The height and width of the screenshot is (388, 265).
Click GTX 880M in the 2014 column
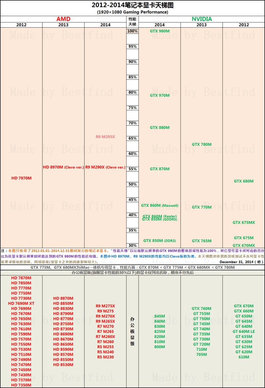coord(160,128)
